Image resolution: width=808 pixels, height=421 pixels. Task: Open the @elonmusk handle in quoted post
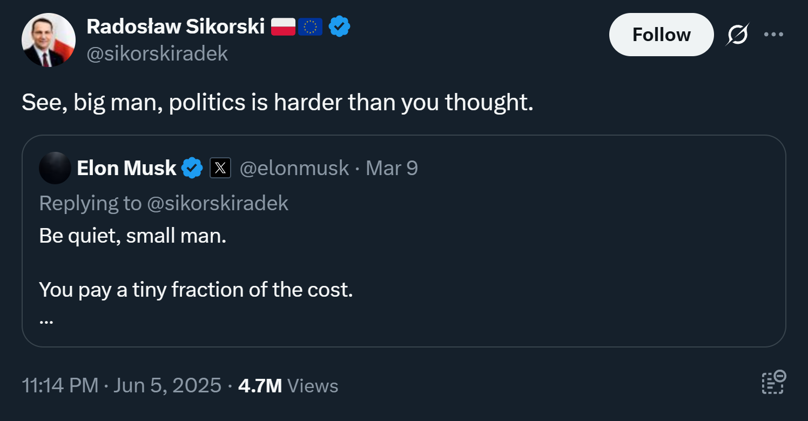coord(294,168)
